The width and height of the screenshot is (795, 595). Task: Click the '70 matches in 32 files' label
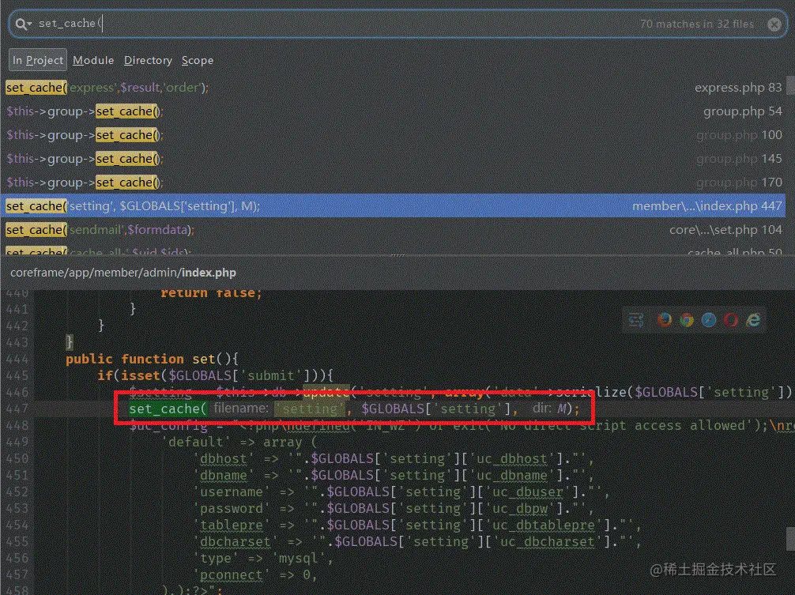(697, 24)
